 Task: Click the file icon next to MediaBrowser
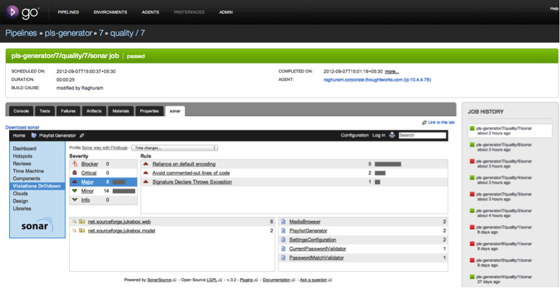(x=284, y=221)
